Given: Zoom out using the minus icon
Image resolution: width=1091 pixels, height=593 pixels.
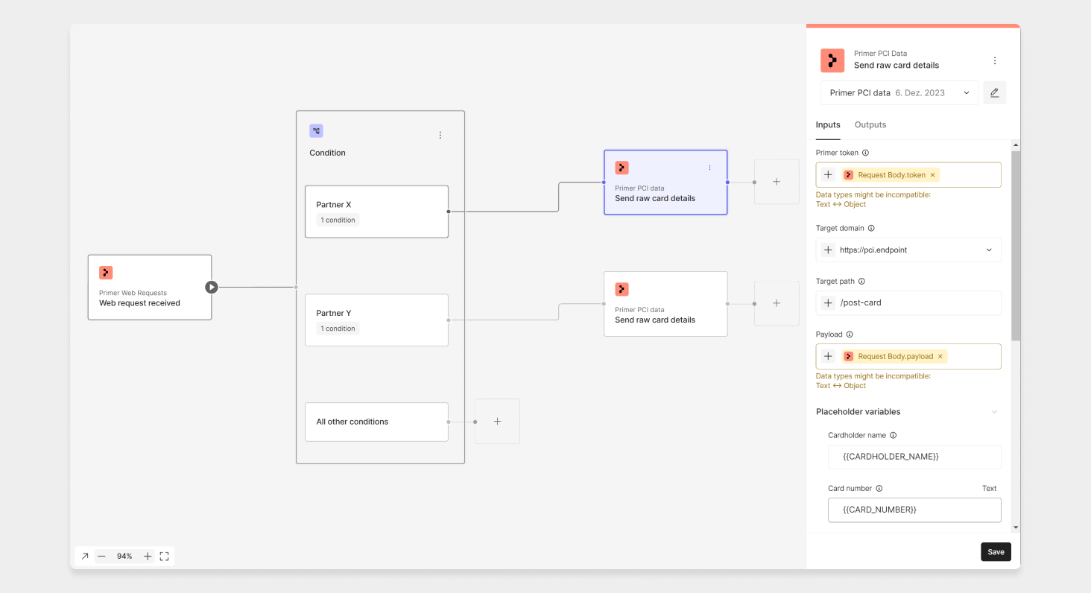Looking at the screenshot, I should [x=101, y=556].
